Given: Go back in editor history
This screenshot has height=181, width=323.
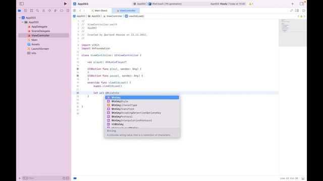Looking at the screenshot, I should coord(80,11).
